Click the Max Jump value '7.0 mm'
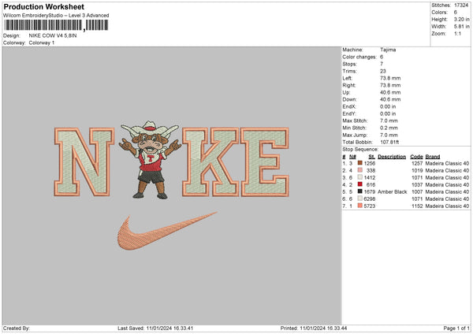The image size is (473, 334). (389, 135)
